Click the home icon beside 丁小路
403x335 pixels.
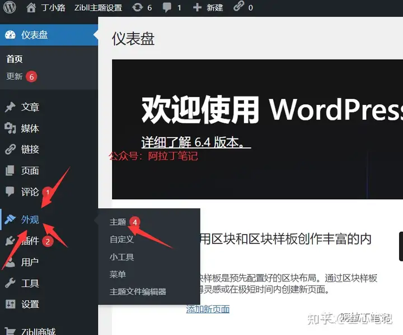click(31, 7)
